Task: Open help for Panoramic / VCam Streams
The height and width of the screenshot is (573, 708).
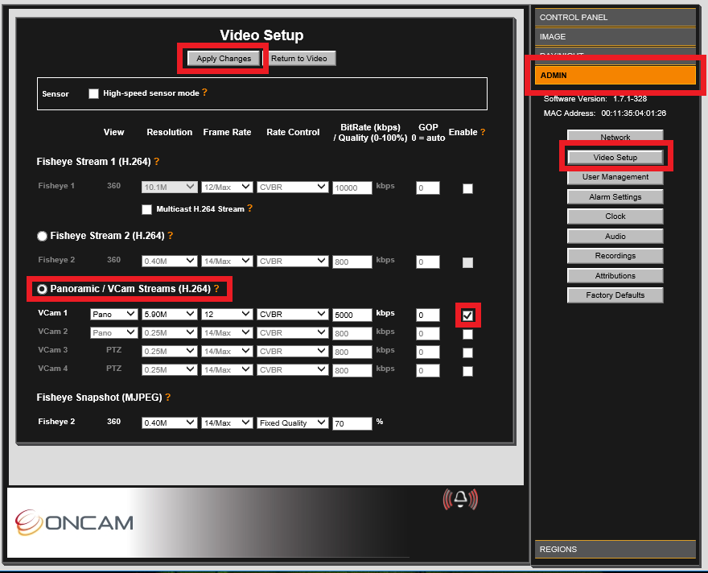Action: 216,289
